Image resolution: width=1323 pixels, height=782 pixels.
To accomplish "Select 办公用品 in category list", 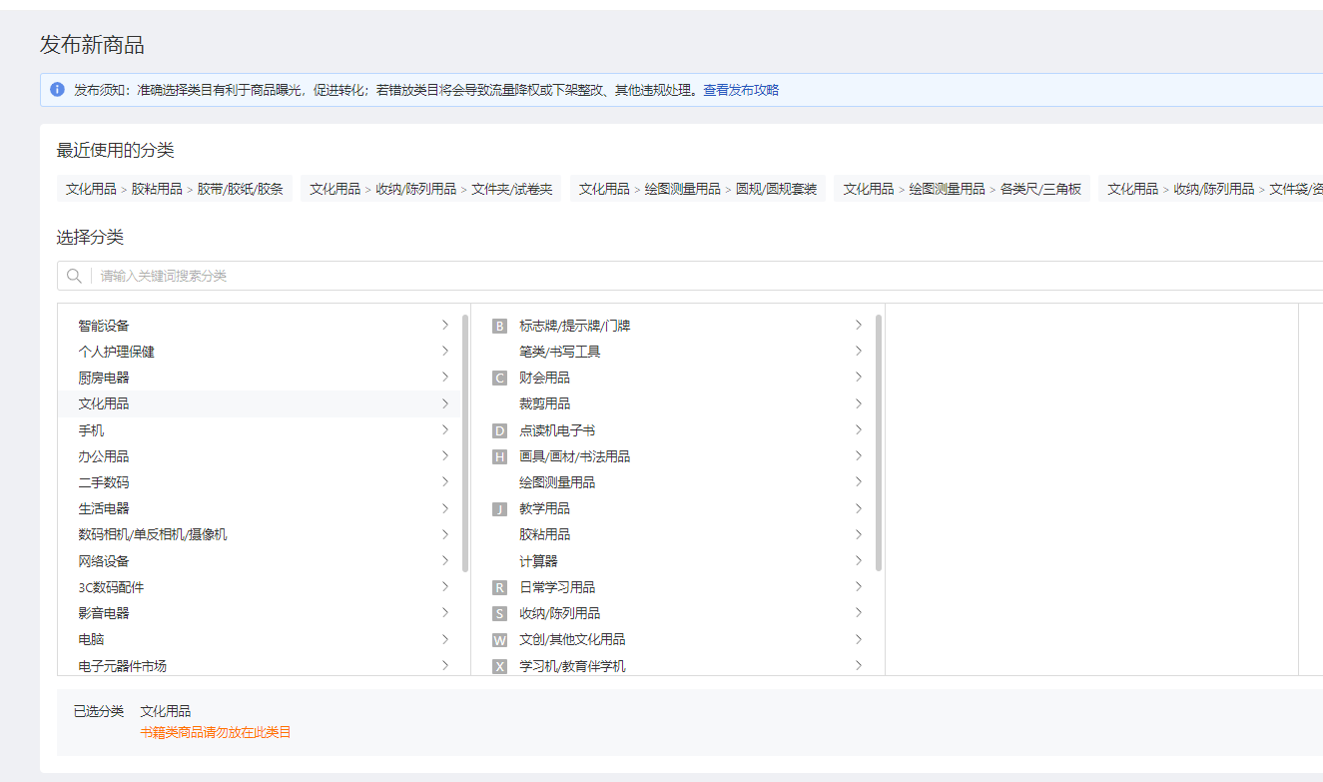I will (104, 456).
